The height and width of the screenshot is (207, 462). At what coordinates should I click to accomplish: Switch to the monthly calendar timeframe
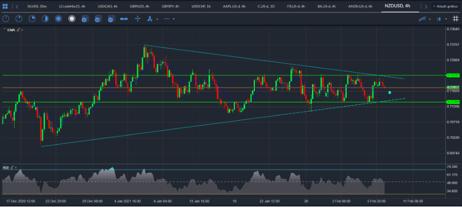coord(111,19)
